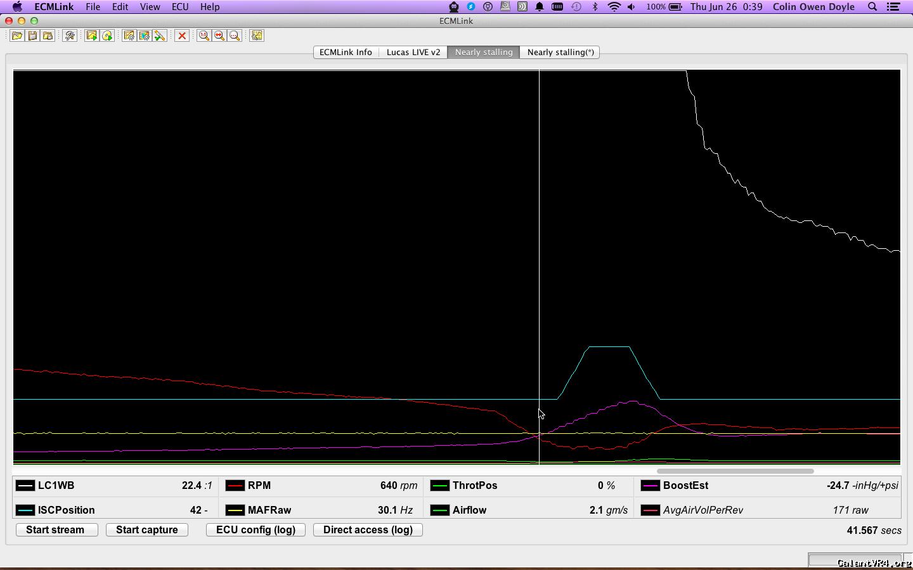Image resolution: width=913 pixels, height=570 pixels.
Task: Click the RPM red color swatch
Action: pos(235,486)
